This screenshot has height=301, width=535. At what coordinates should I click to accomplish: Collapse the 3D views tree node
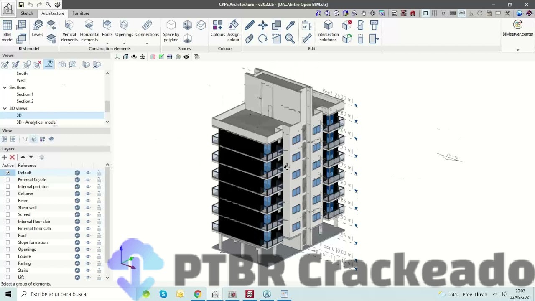tap(5, 108)
